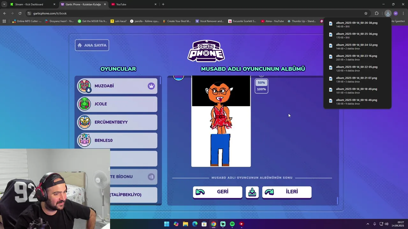This screenshot has height=229, width=408.
Task: Open the Get the M3U8 File bookmark
Action: (x=92, y=21)
